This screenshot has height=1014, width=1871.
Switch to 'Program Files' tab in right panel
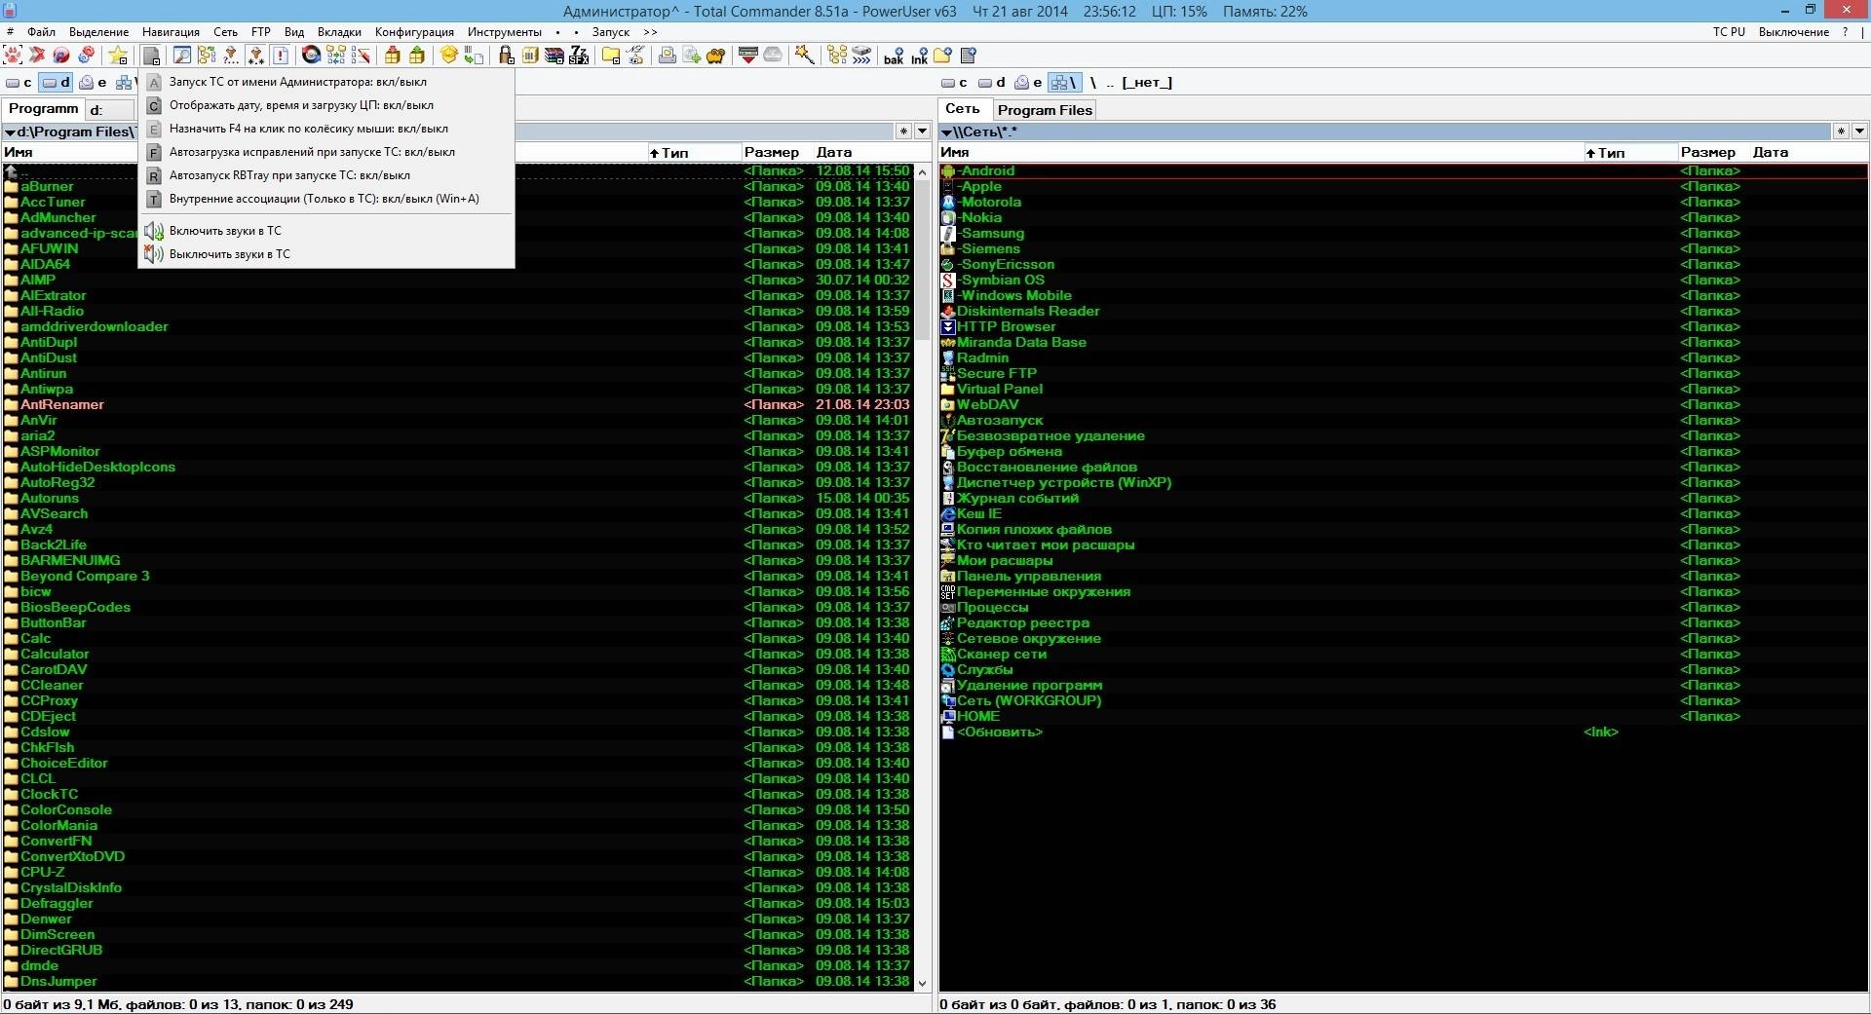tap(1044, 110)
